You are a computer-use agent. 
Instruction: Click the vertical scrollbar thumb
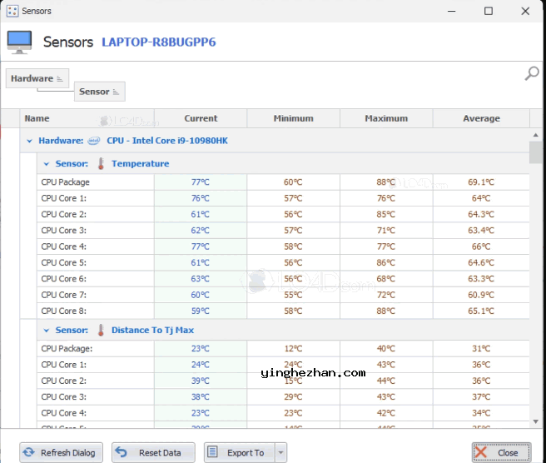535,152
